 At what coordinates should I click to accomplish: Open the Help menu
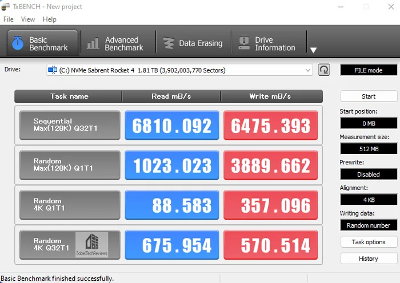50,19
